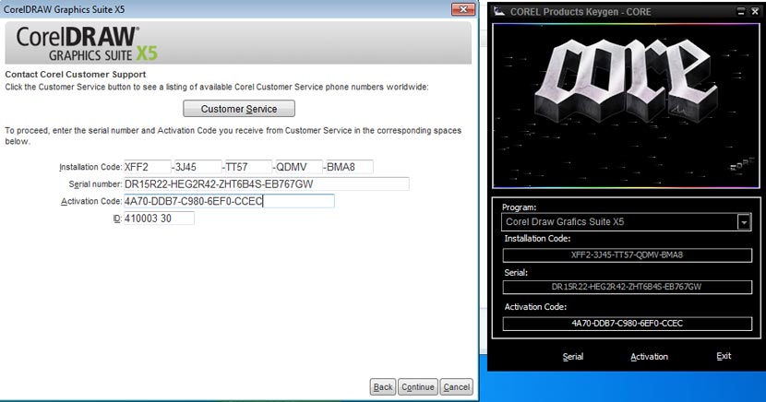
Task: Open the Customer Service phone listing
Action: click(x=239, y=109)
